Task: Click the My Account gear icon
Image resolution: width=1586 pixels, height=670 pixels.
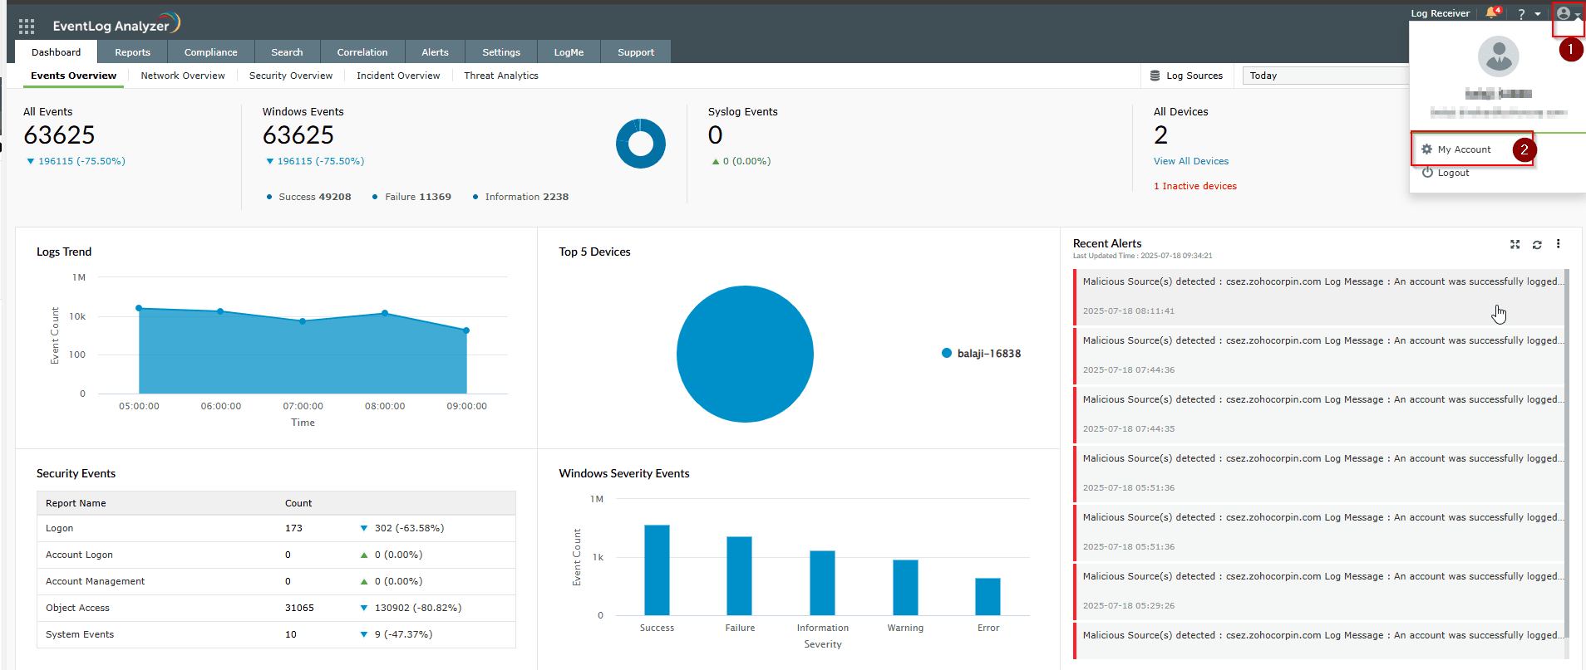Action: pos(1427,149)
